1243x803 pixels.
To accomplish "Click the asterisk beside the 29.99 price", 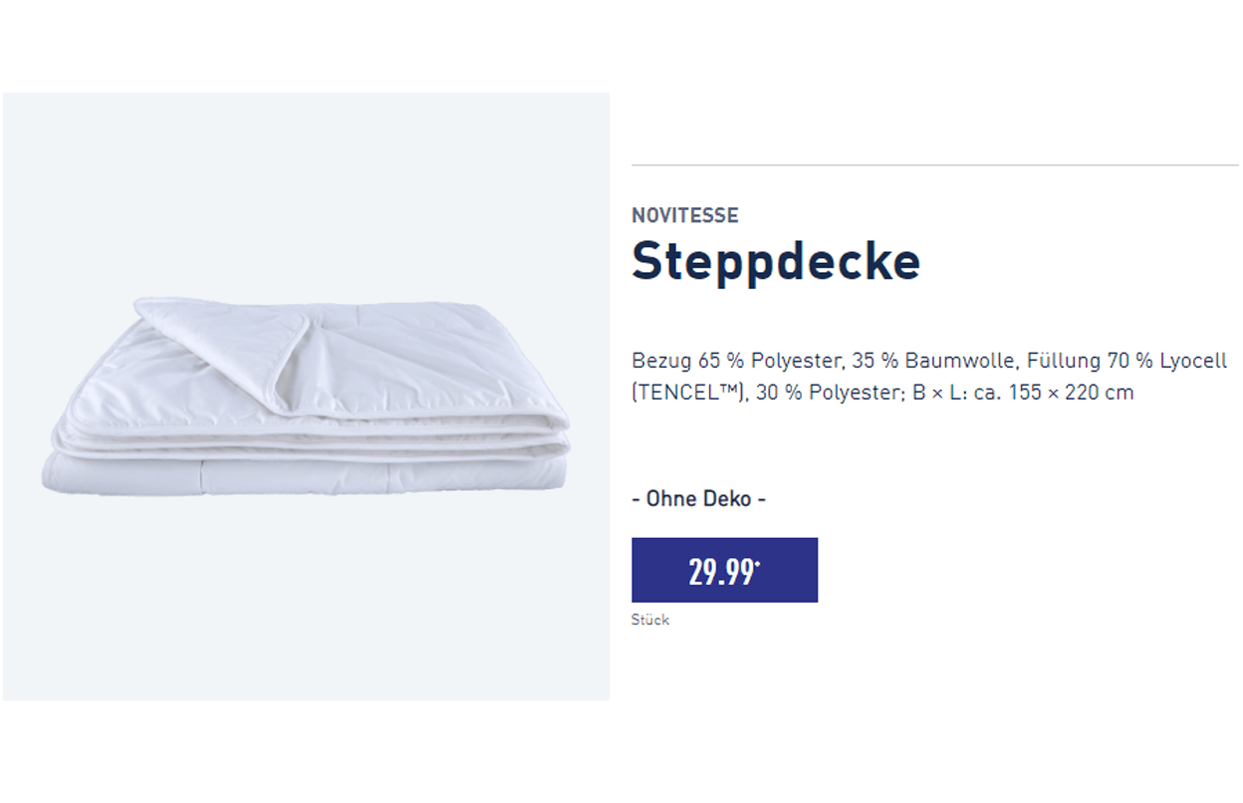I will pyautogui.click(x=758, y=565).
